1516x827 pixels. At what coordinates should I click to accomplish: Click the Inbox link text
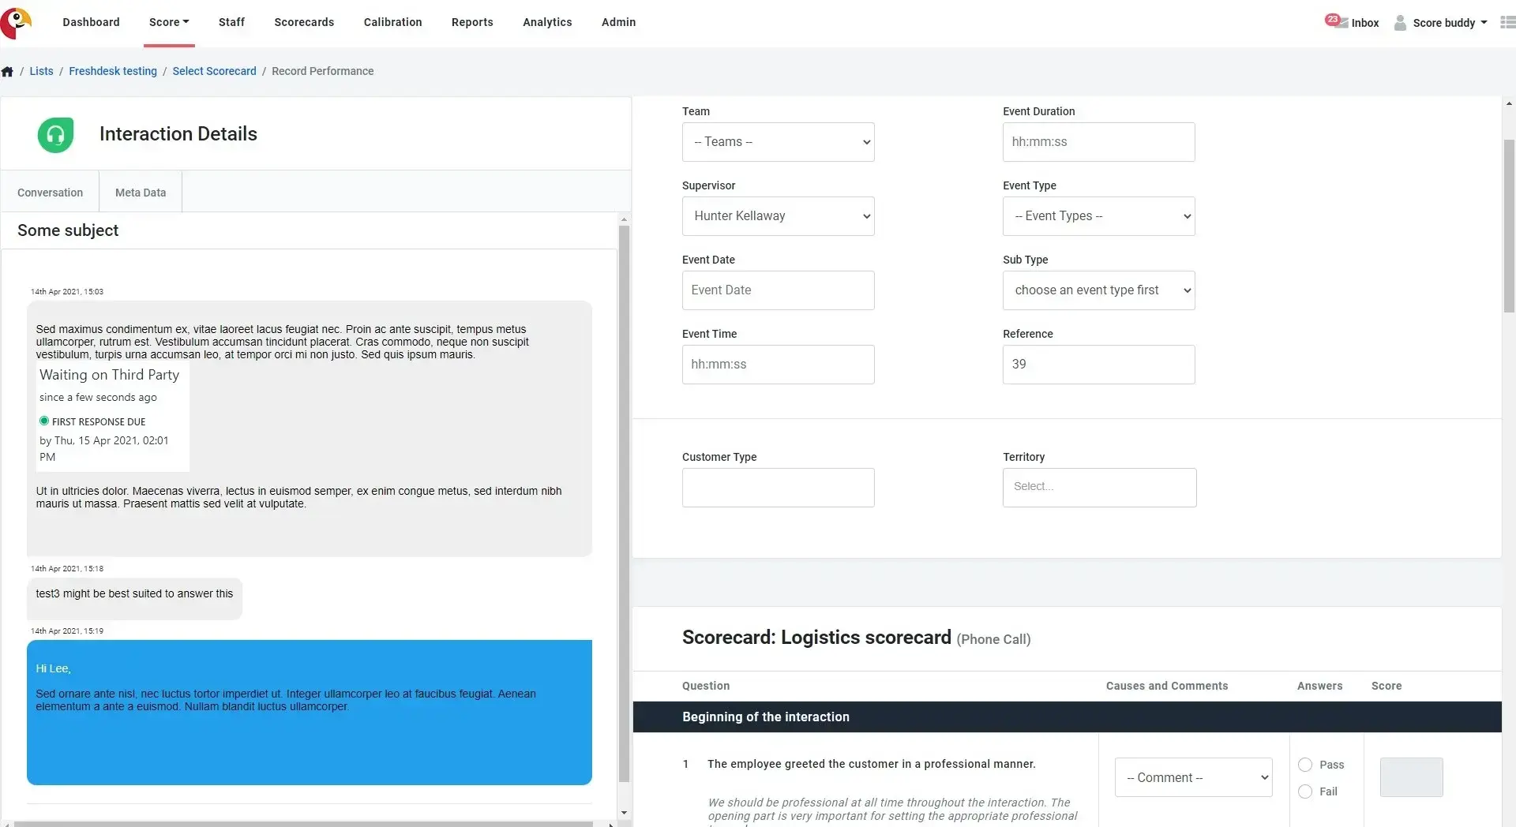click(1364, 23)
